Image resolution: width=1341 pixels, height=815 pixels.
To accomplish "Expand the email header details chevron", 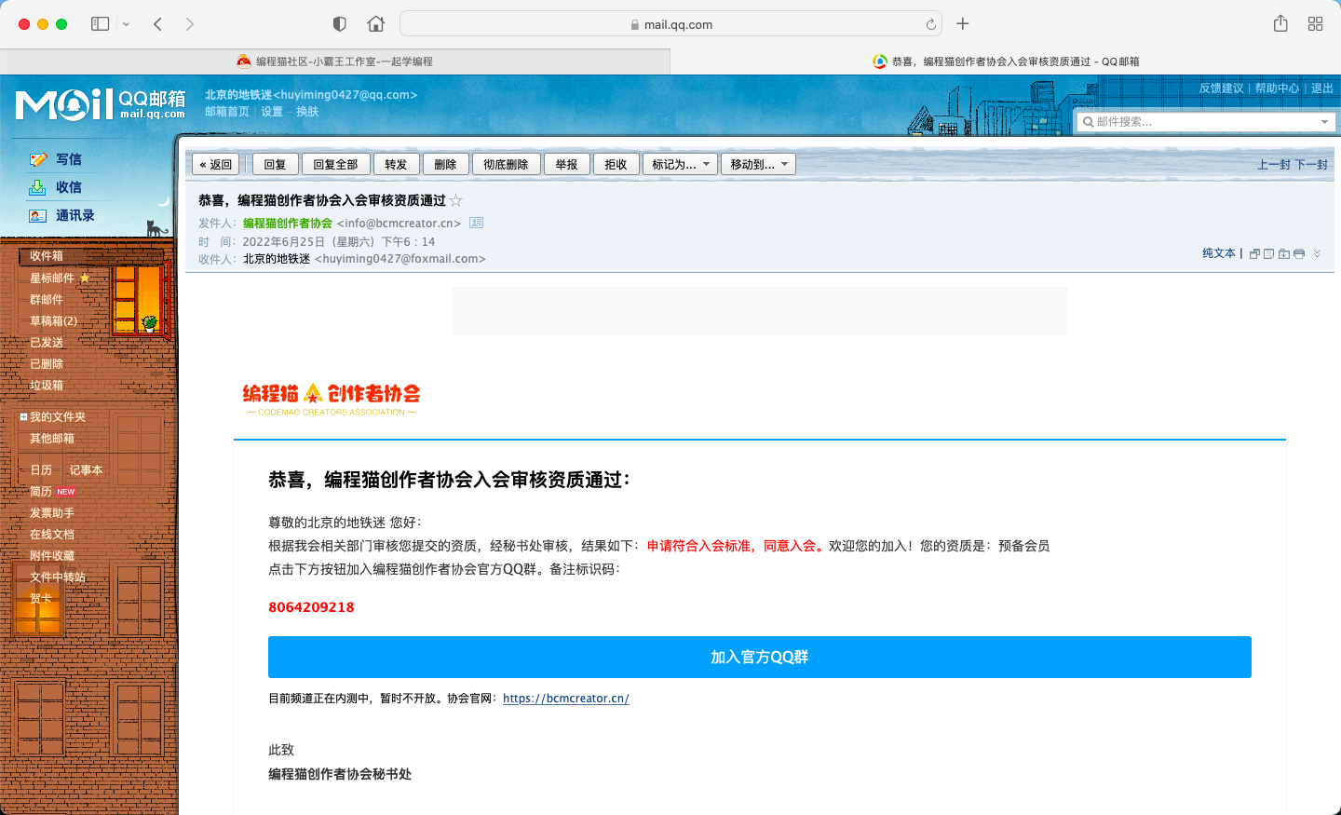I will click(x=1317, y=253).
